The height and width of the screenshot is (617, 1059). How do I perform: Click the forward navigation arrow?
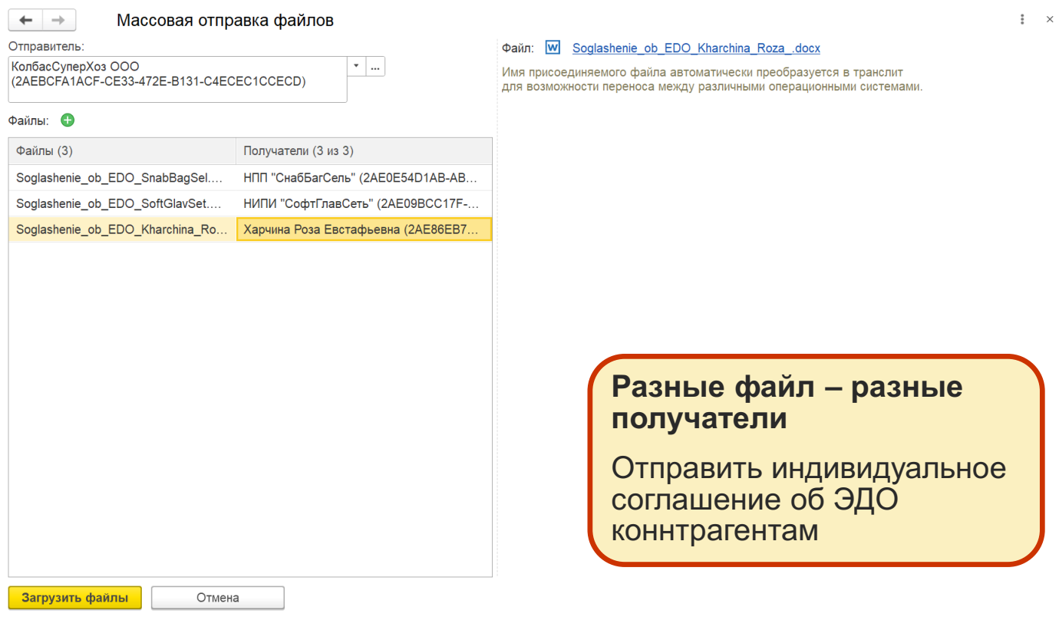[x=59, y=20]
